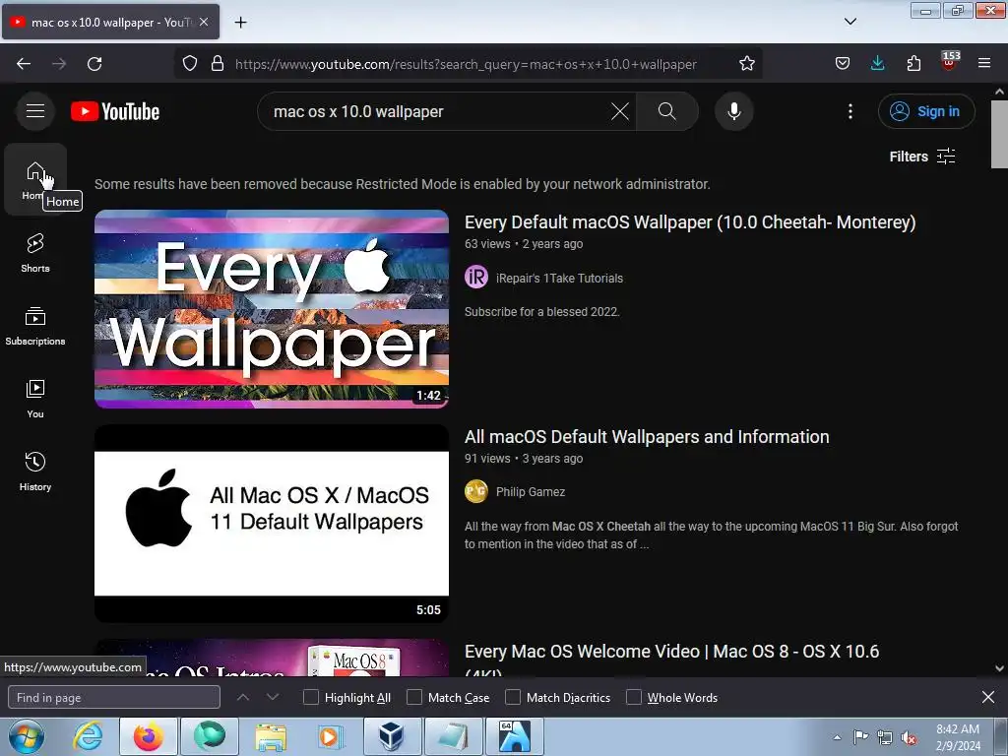Open the iRepair's 1Take Tutorials channel
The height and width of the screenshot is (756, 1008).
[559, 279]
